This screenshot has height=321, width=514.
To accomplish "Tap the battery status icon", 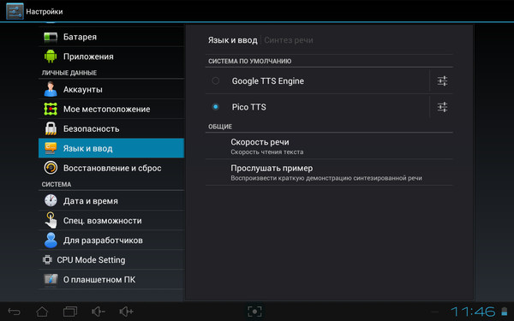I will point(505,312).
